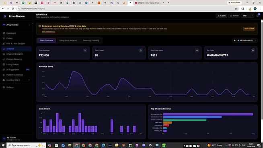This screenshot has height=148, width=263.
Task: Switch to the Inventory Planning tab
Action: pos(91,41)
